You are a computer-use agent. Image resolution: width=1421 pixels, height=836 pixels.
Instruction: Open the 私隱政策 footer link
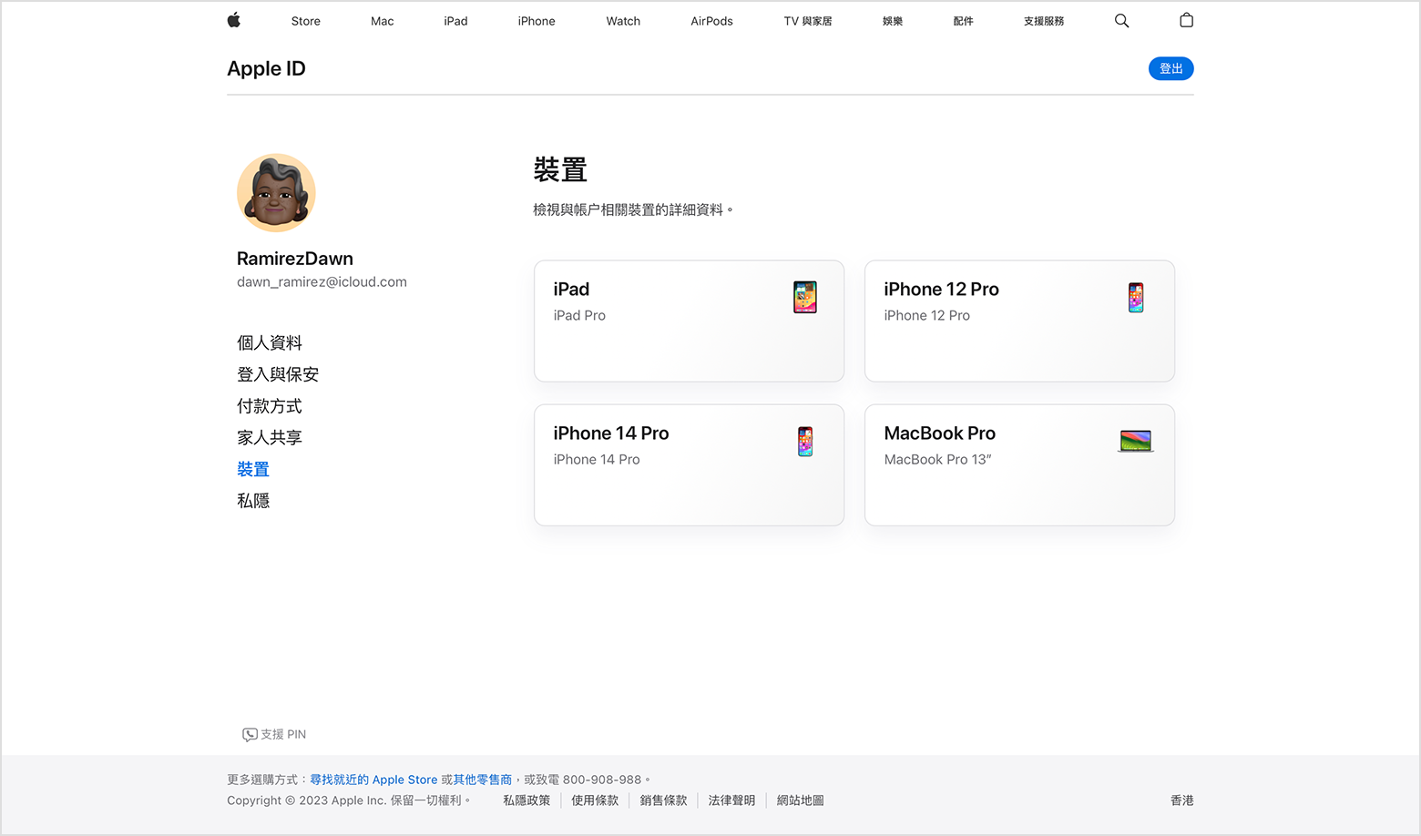[526, 800]
